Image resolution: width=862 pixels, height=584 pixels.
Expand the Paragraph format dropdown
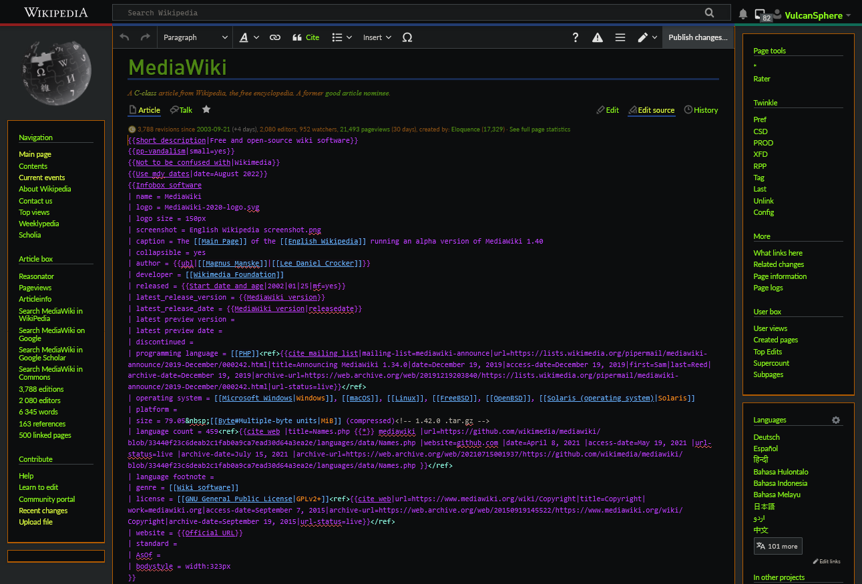click(195, 37)
